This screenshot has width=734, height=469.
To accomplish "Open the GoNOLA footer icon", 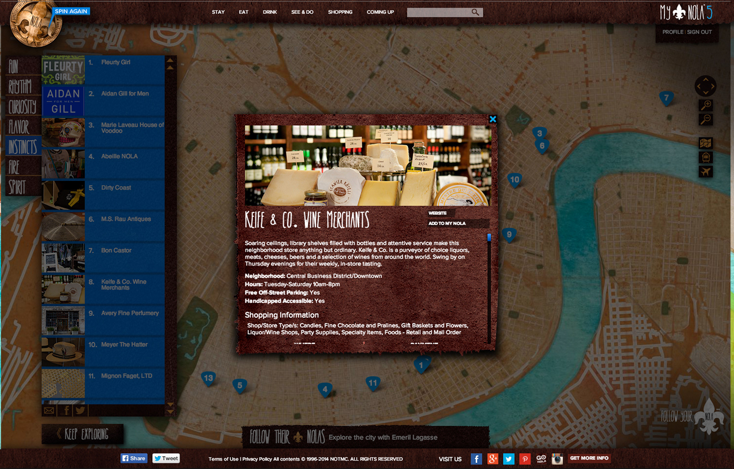I will 541,459.
